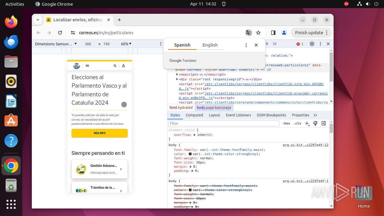Viewport: 384px width, 216px height.
Task: Open the Properties tab
Action: coord(301,115)
